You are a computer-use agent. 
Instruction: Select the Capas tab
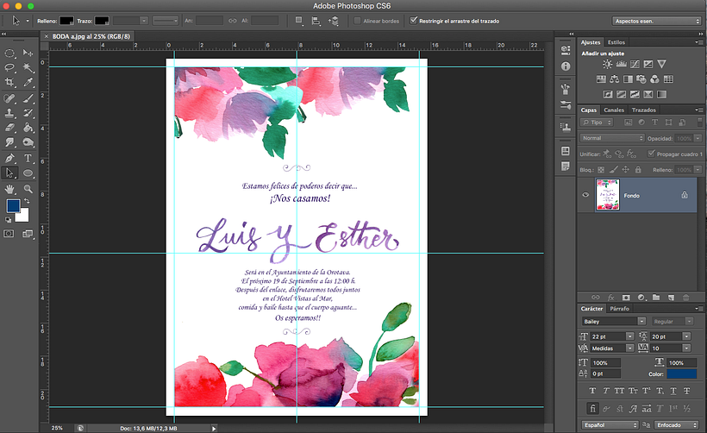(588, 110)
